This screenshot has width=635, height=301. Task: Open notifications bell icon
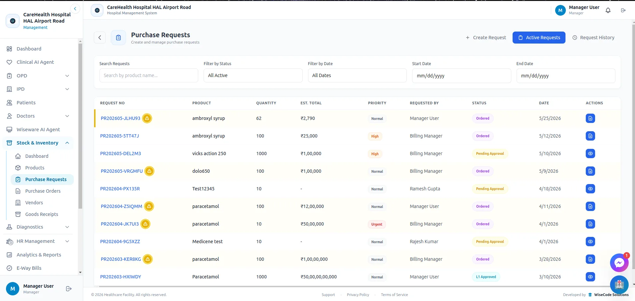(608, 10)
